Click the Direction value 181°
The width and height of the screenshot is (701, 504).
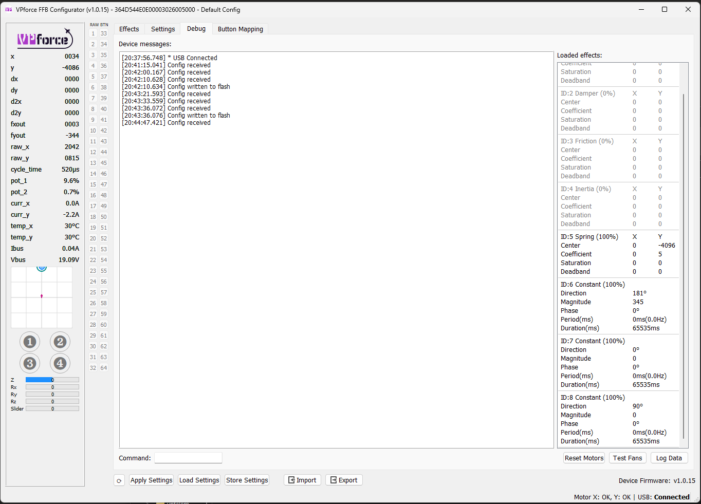tap(639, 293)
